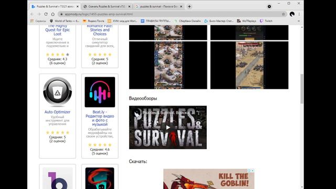336x189 pixels.
Task: Click the red swirl ninja app icon
Action: pyautogui.click(x=100, y=178)
